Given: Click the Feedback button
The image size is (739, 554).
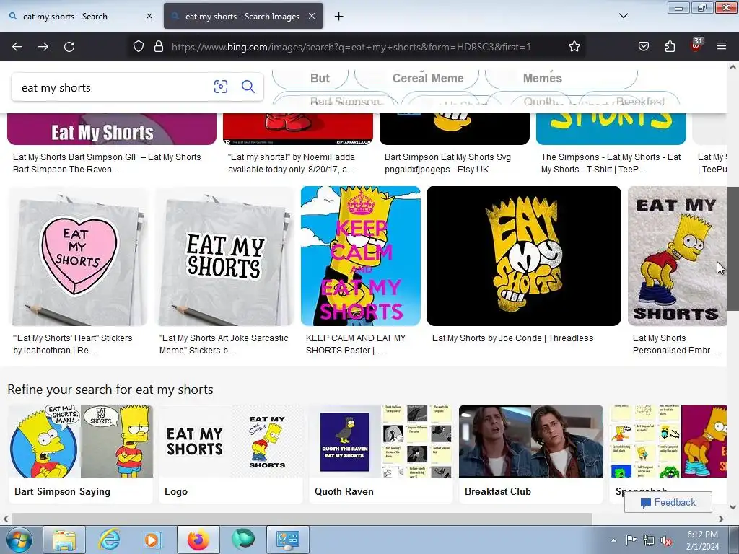Looking at the screenshot, I should click(x=668, y=503).
